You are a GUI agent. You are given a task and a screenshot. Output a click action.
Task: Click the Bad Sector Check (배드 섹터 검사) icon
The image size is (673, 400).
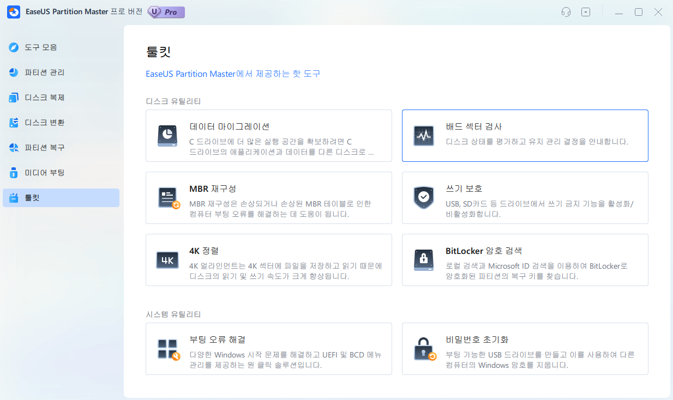click(x=424, y=136)
